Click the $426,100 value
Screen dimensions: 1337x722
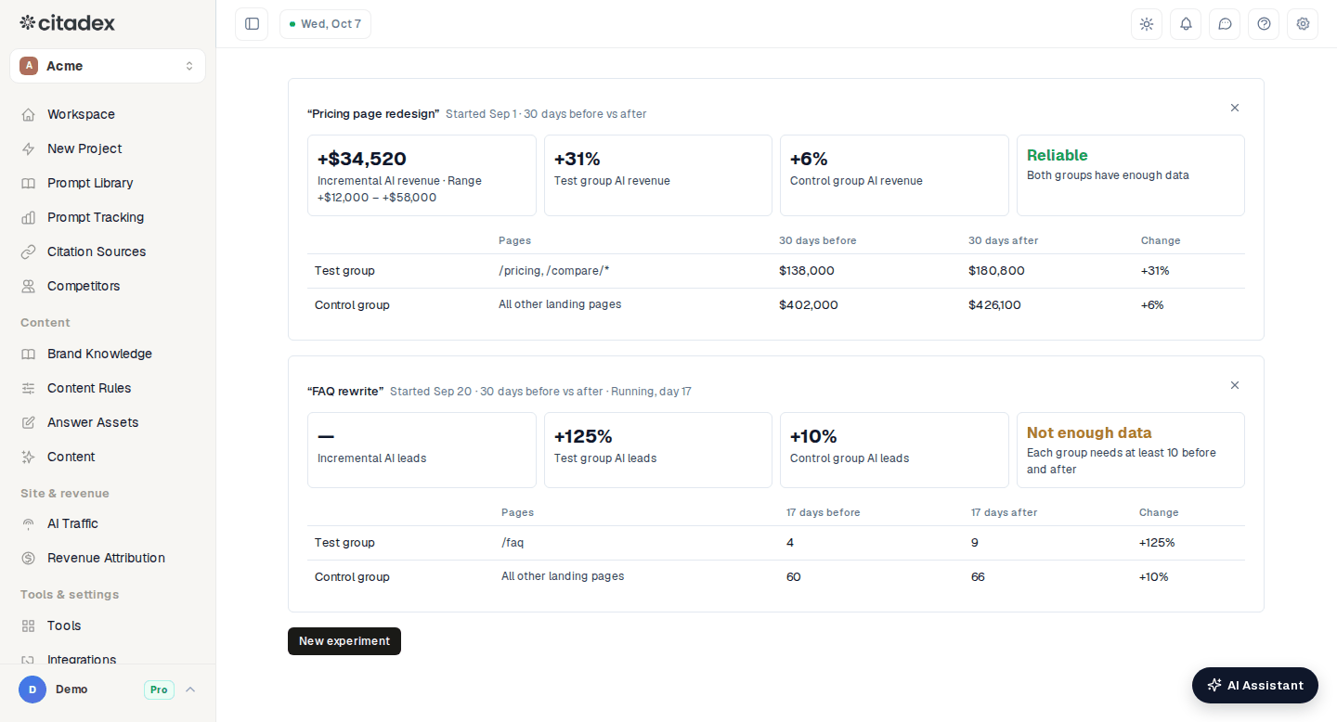(994, 305)
